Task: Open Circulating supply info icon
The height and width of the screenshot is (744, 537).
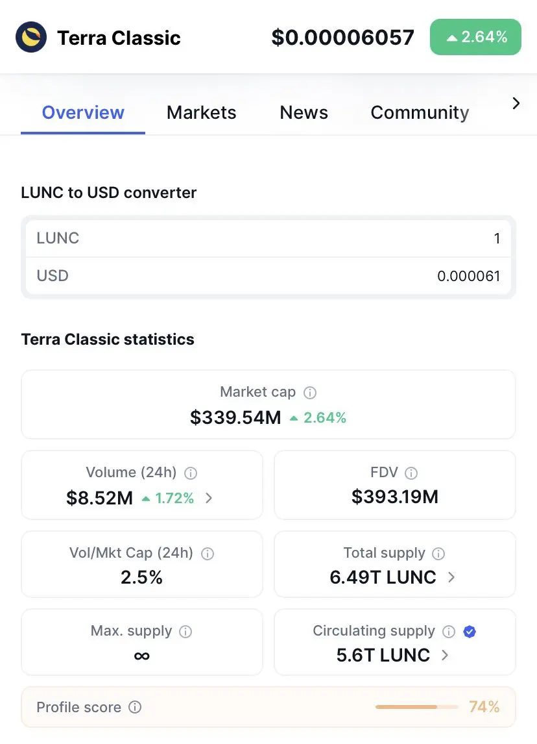Action: click(x=449, y=632)
